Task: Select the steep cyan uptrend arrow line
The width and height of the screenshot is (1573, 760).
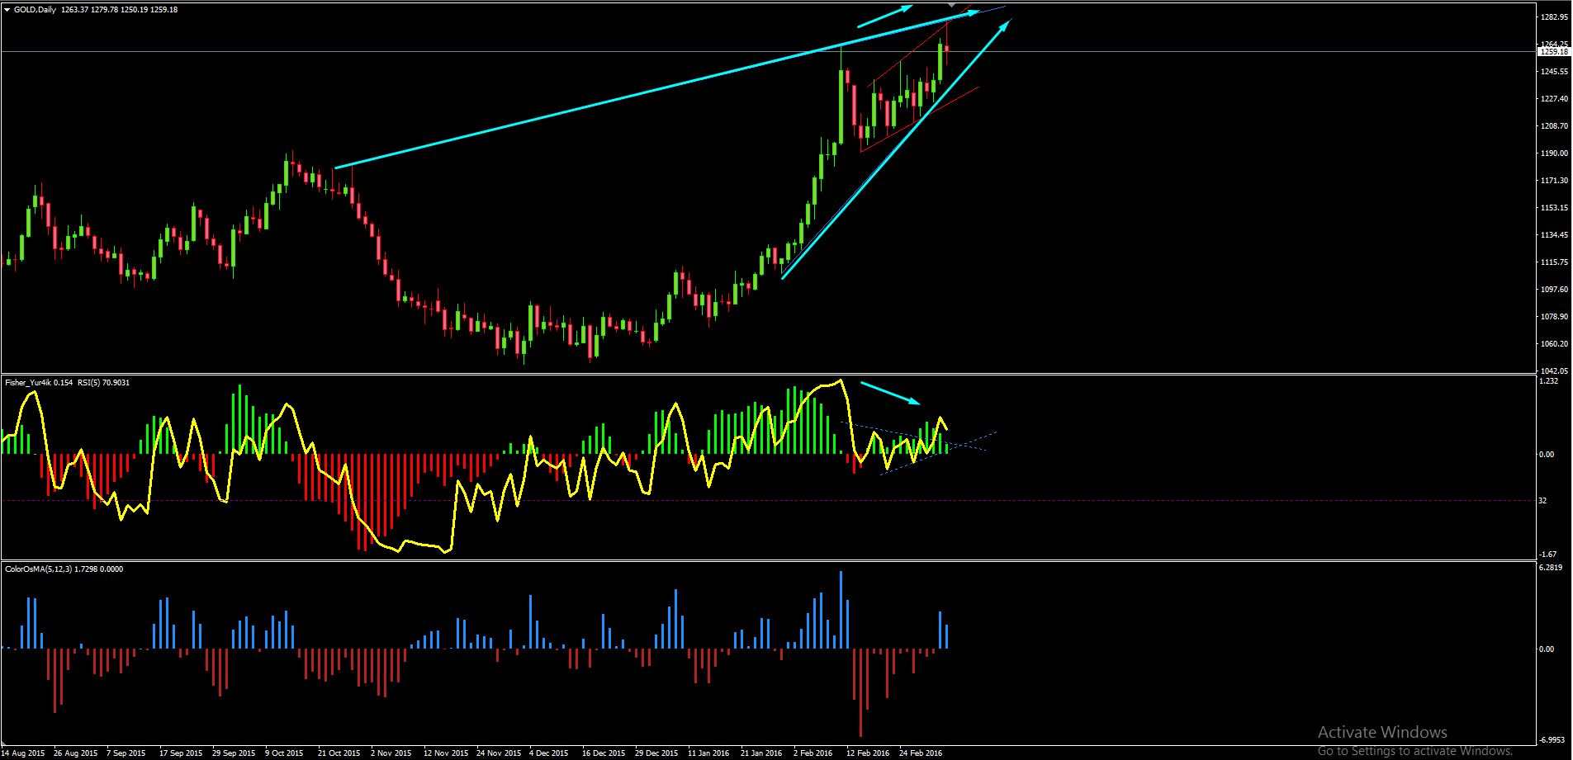Action: pos(896,150)
